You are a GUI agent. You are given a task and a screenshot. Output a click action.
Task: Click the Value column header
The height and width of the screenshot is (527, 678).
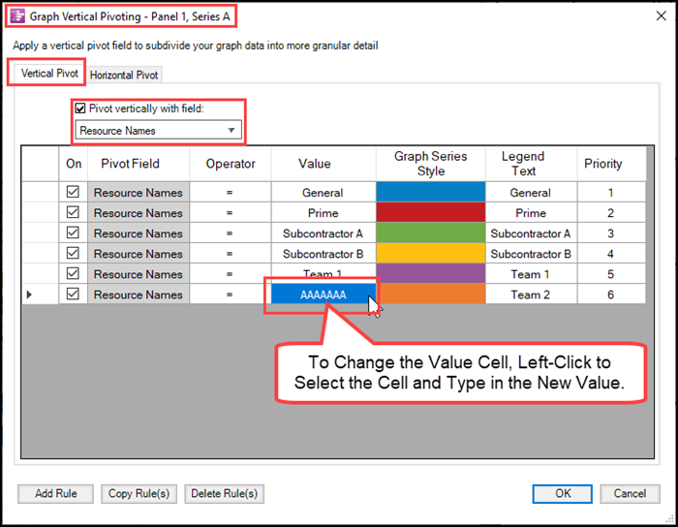(x=323, y=164)
